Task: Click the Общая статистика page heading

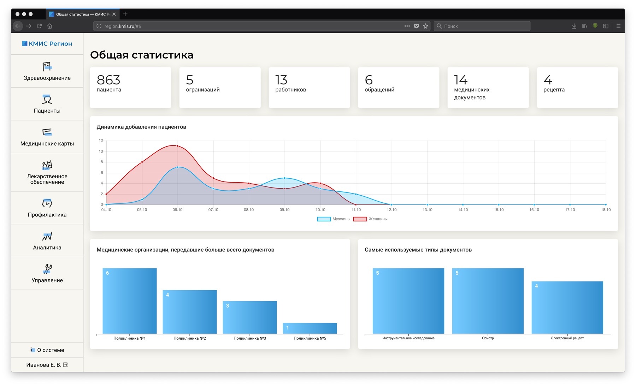Action: tap(142, 55)
